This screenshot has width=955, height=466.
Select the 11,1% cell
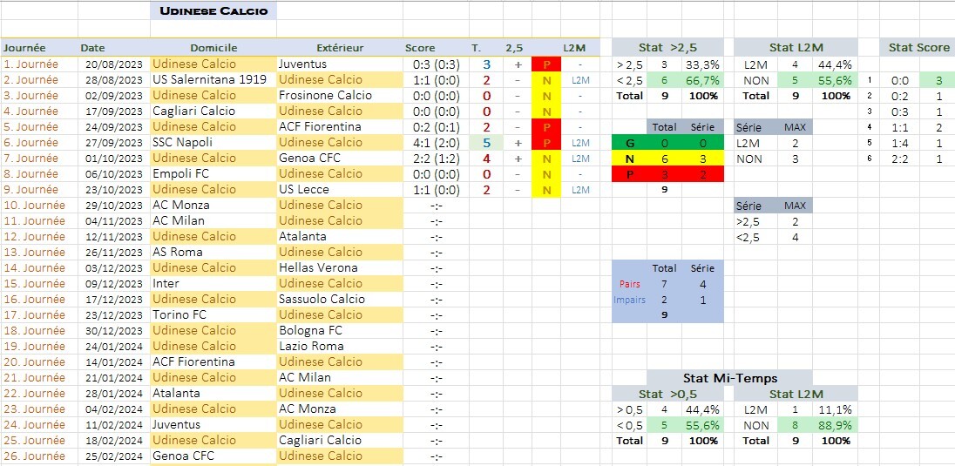coord(835,410)
